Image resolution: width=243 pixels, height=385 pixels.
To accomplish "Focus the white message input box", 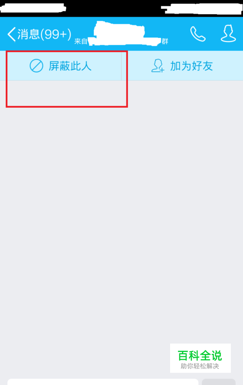I will [103, 382].
